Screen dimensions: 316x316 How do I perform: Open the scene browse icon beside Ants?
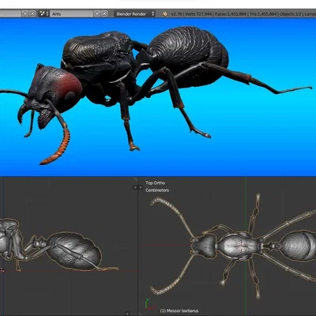point(43,13)
